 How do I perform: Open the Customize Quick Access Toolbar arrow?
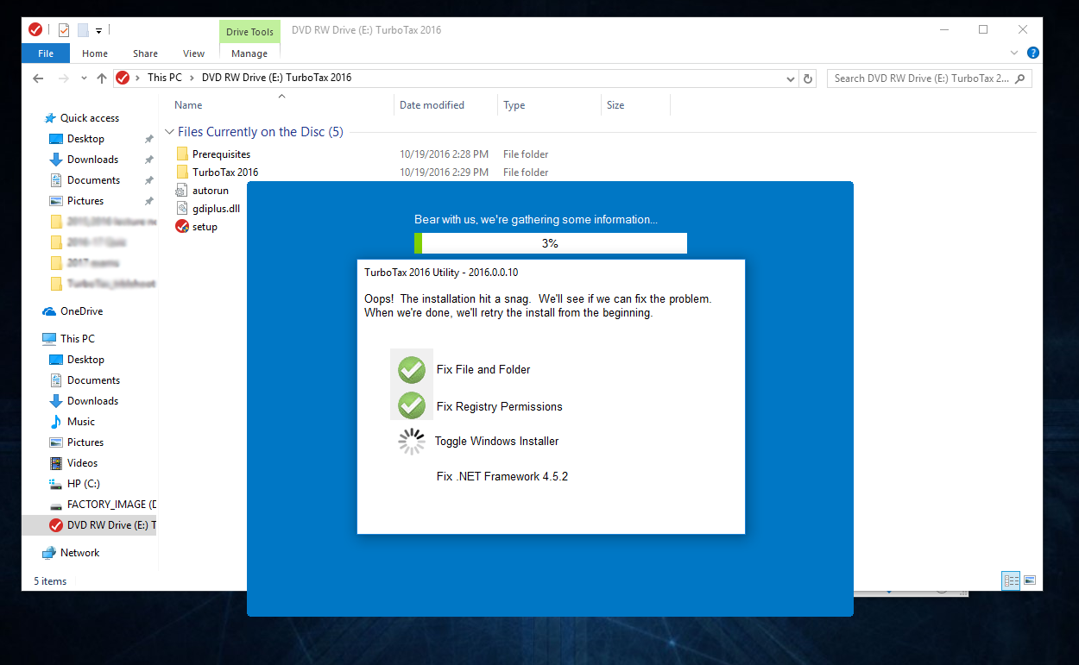(x=99, y=31)
